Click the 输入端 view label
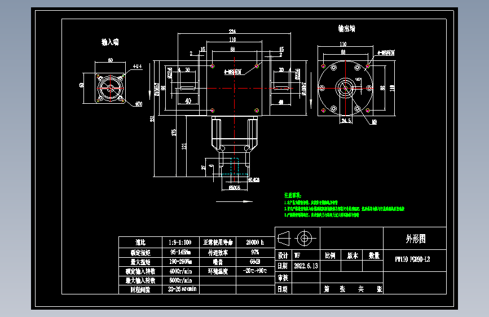Viewport: 489px width, 317px height. pos(110,42)
